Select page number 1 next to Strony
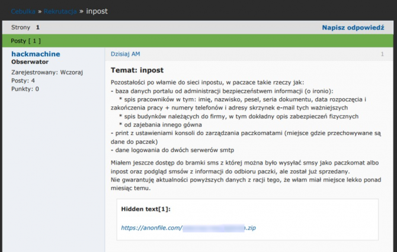 click(x=38, y=27)
